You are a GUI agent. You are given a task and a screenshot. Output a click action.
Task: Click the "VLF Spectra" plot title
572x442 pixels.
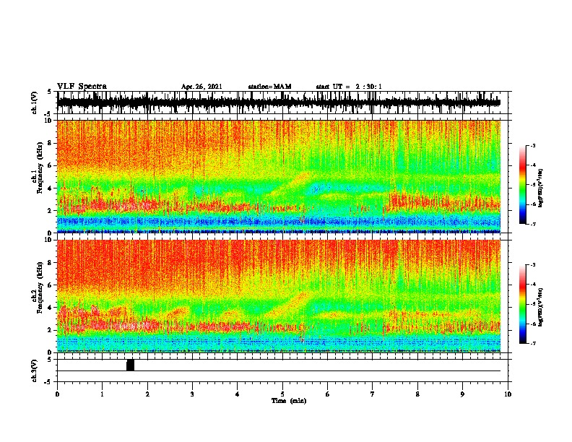(x=82, y=87)
